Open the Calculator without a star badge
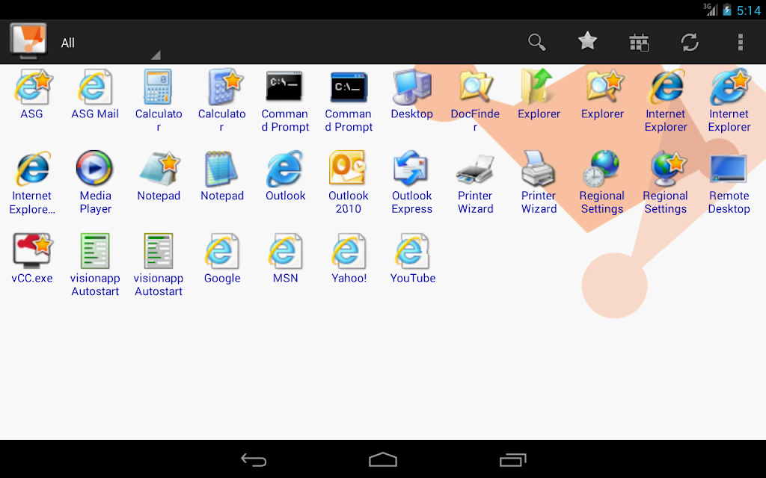Viewport: 766px width, 478px height. (x=159, y=101)
